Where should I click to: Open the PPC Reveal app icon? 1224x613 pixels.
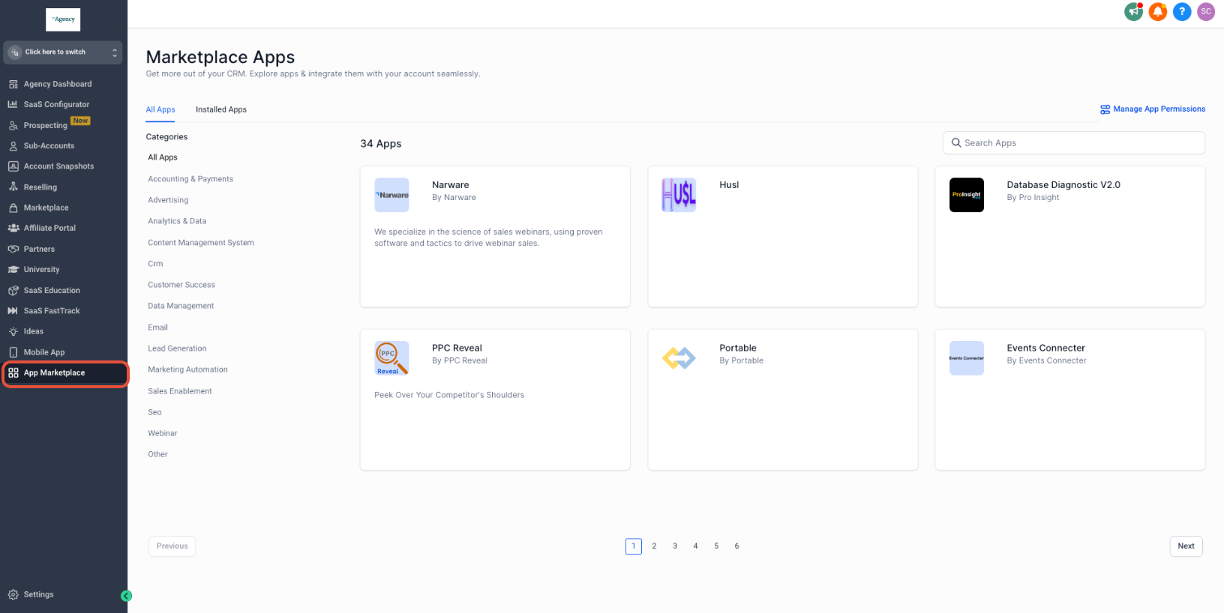pyautogui.click(x=391, y=358)
